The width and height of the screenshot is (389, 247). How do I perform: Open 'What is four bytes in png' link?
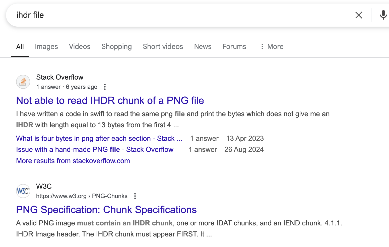[99, 139]
